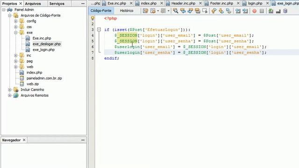Viewport: 299px width, 168px height.
Task: Click the database cylinder toolbar icon
Action: pos(285,11)
